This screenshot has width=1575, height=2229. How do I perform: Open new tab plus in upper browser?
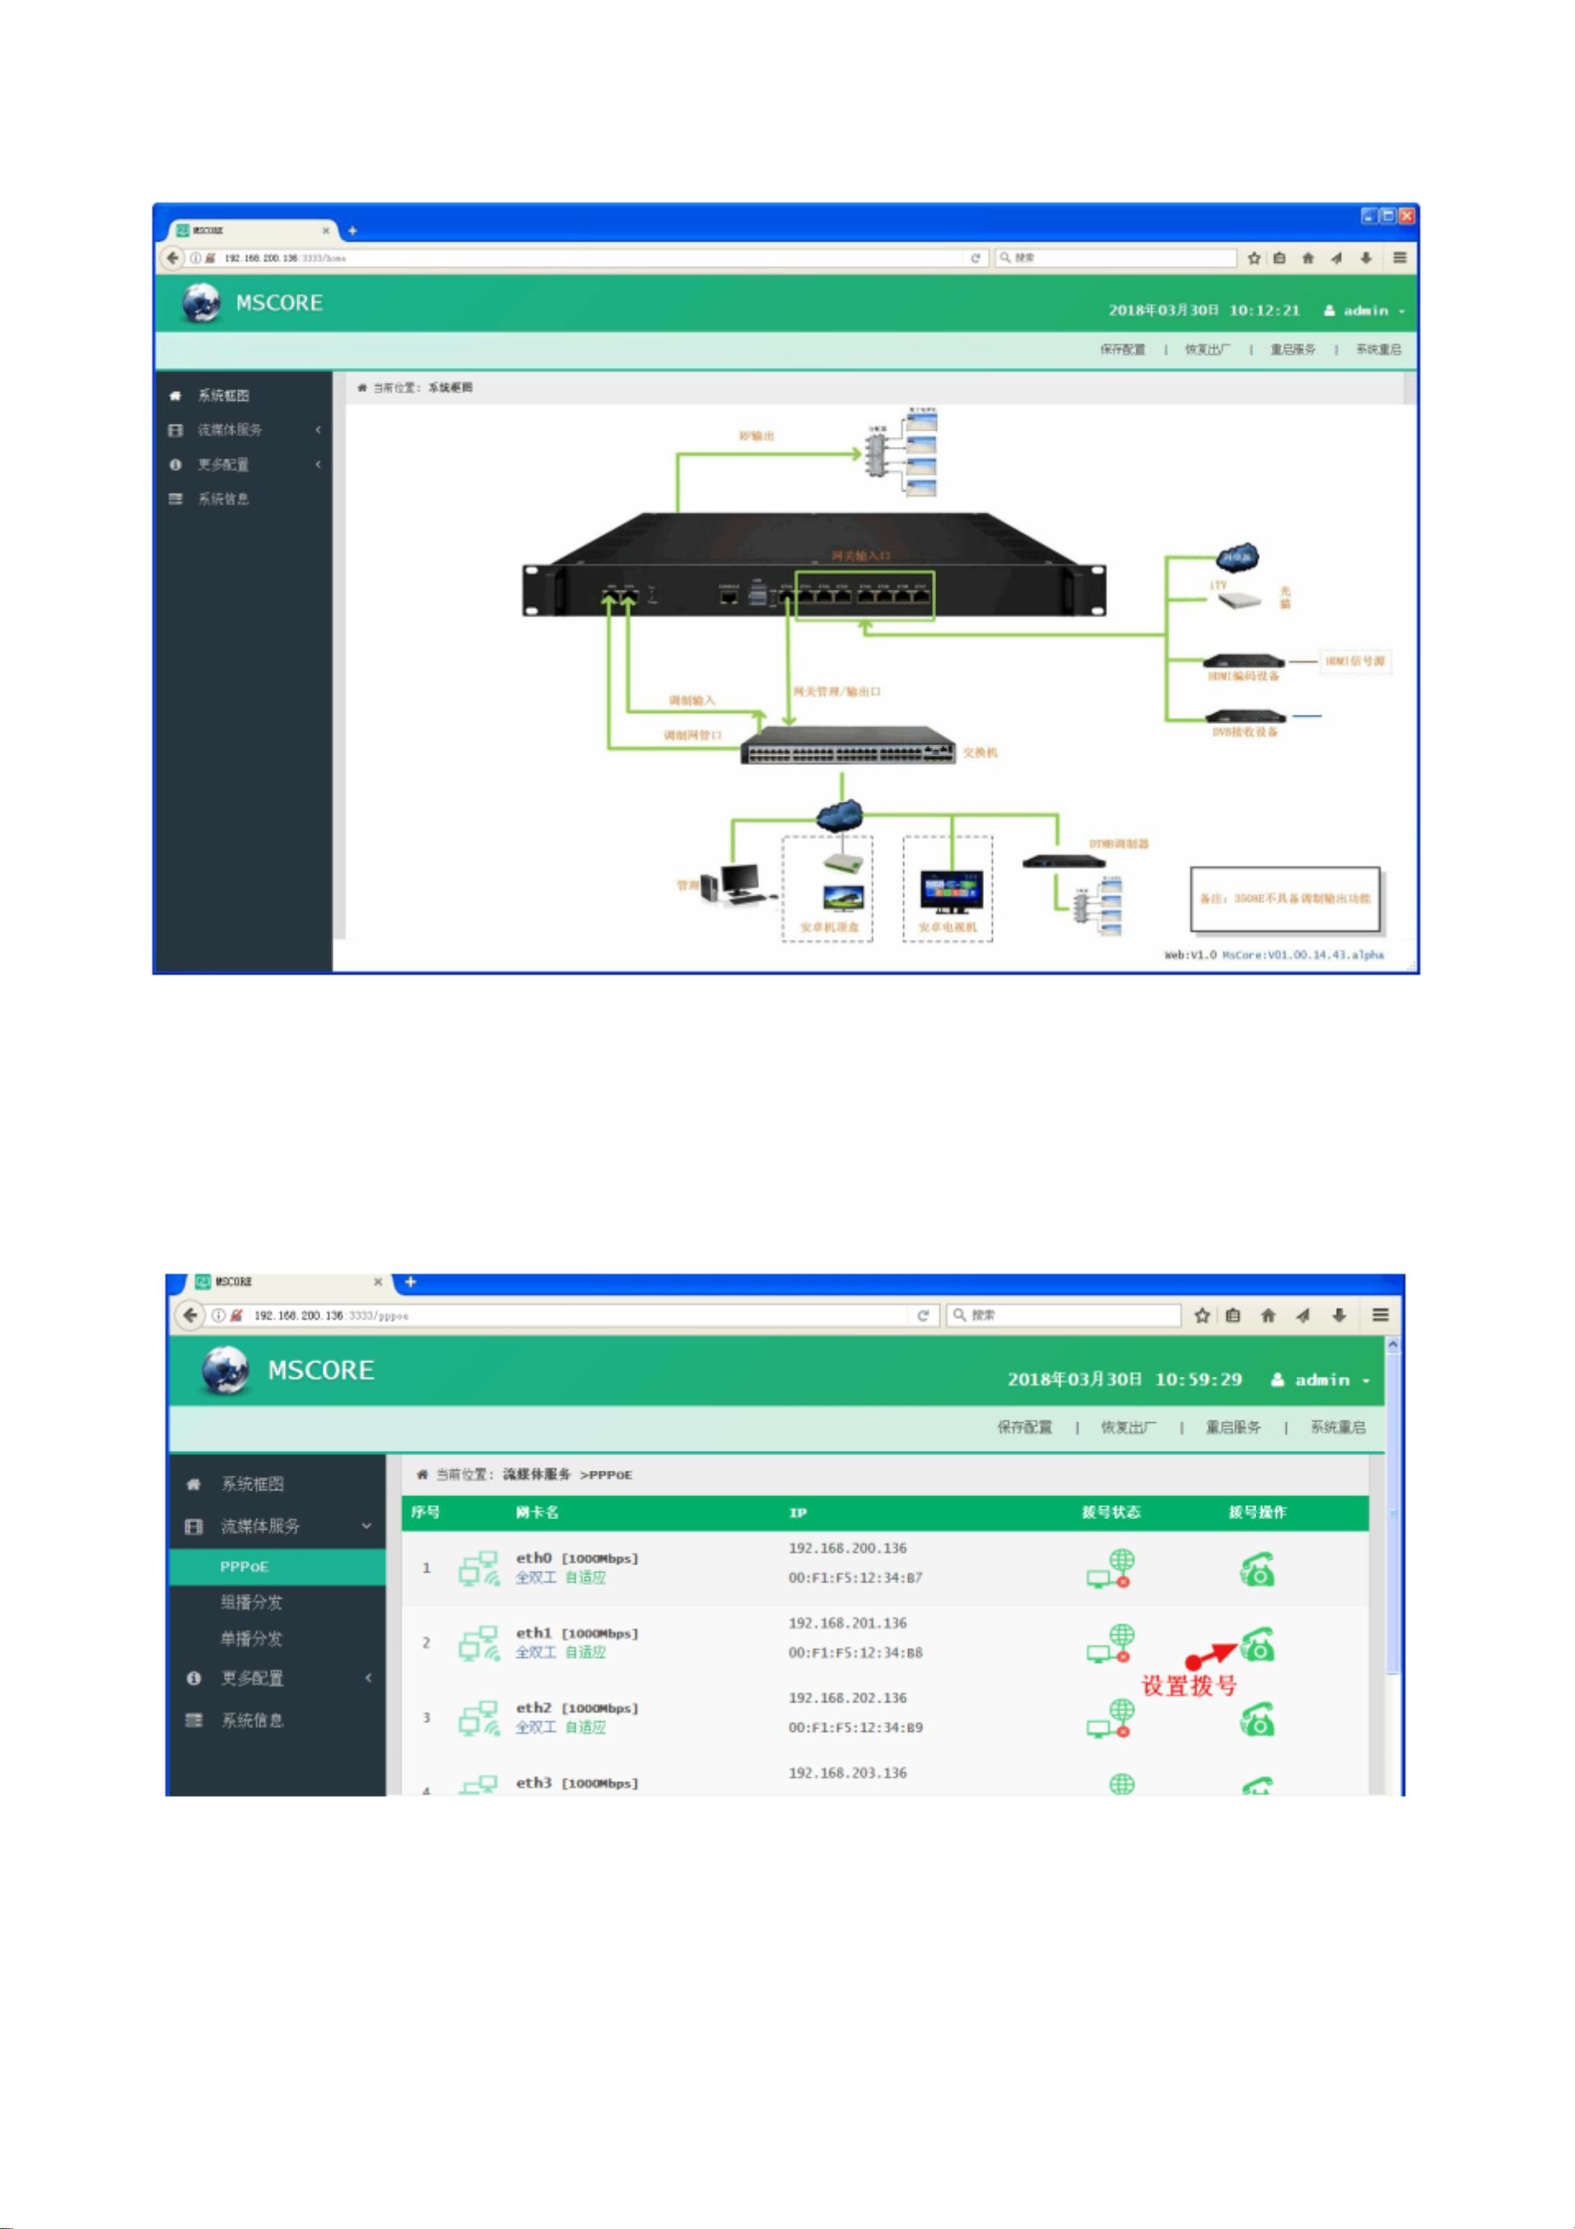[x=352, y=231]
